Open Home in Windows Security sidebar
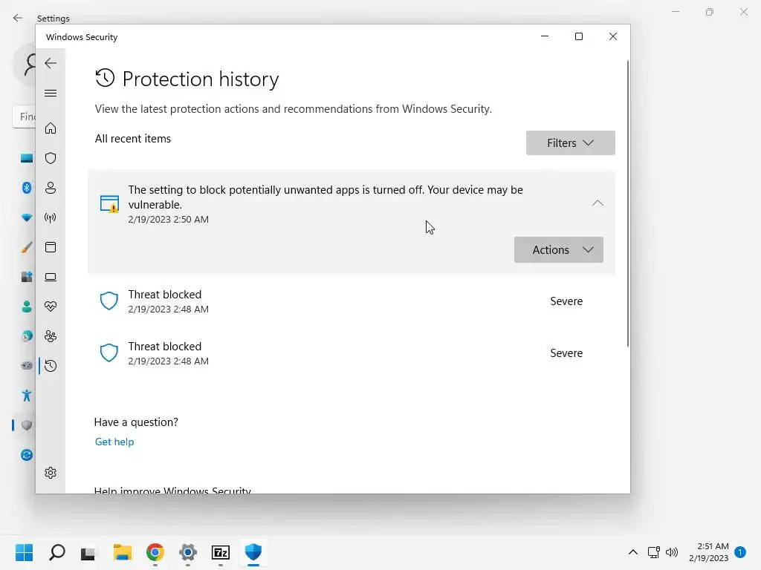This screenshot has width=761, height=570. [51, 128]
